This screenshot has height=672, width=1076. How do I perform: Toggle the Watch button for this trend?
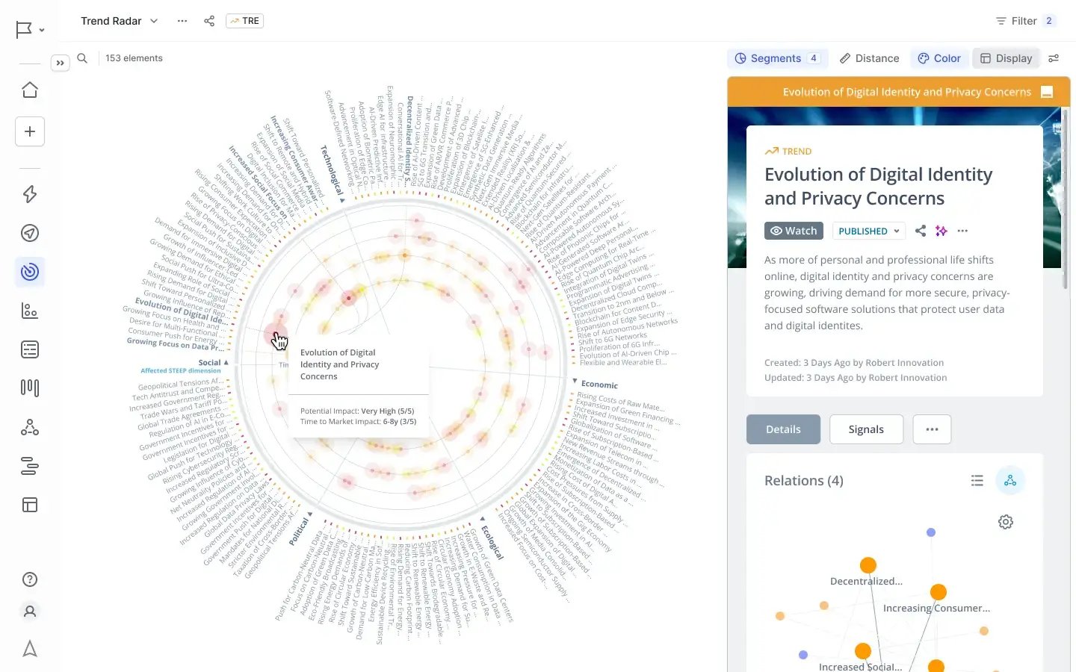pos(794,231)
